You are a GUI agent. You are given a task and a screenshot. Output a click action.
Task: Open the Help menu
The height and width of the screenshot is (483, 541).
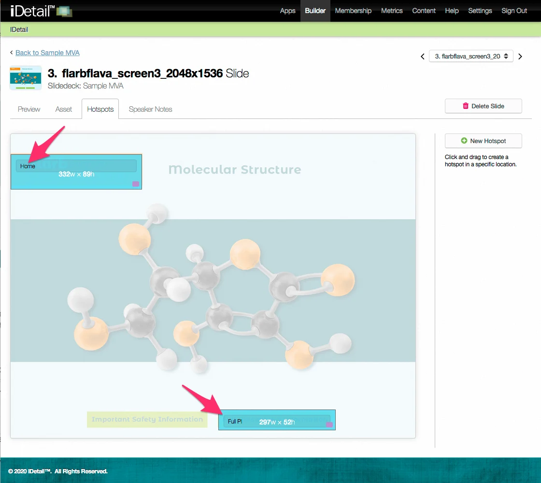point(452,11)
